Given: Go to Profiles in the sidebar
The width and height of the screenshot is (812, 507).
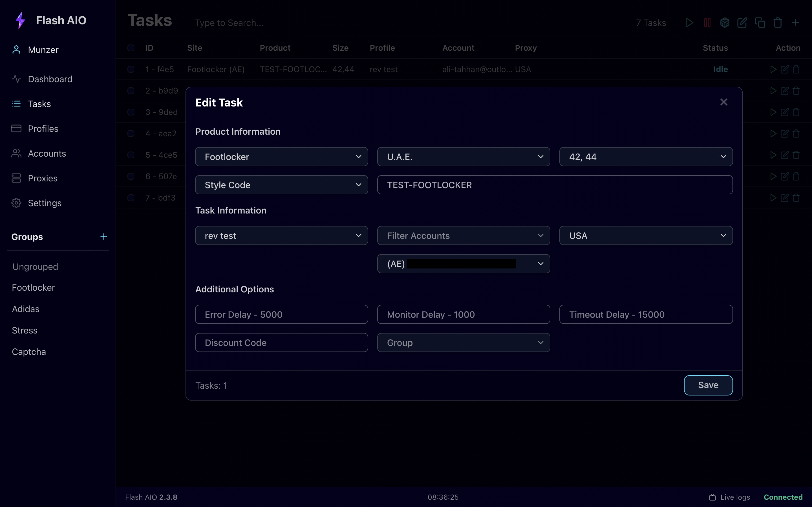Looking at the screenshot, I should pos(43,129).
